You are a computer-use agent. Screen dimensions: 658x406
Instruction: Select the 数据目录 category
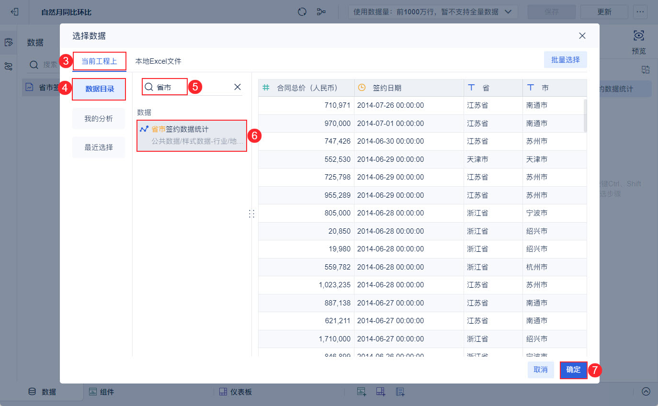coord(99,89)
